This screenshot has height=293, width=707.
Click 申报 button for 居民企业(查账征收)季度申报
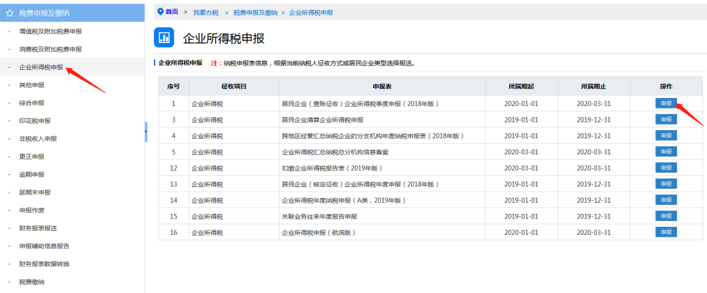point(666,103)
